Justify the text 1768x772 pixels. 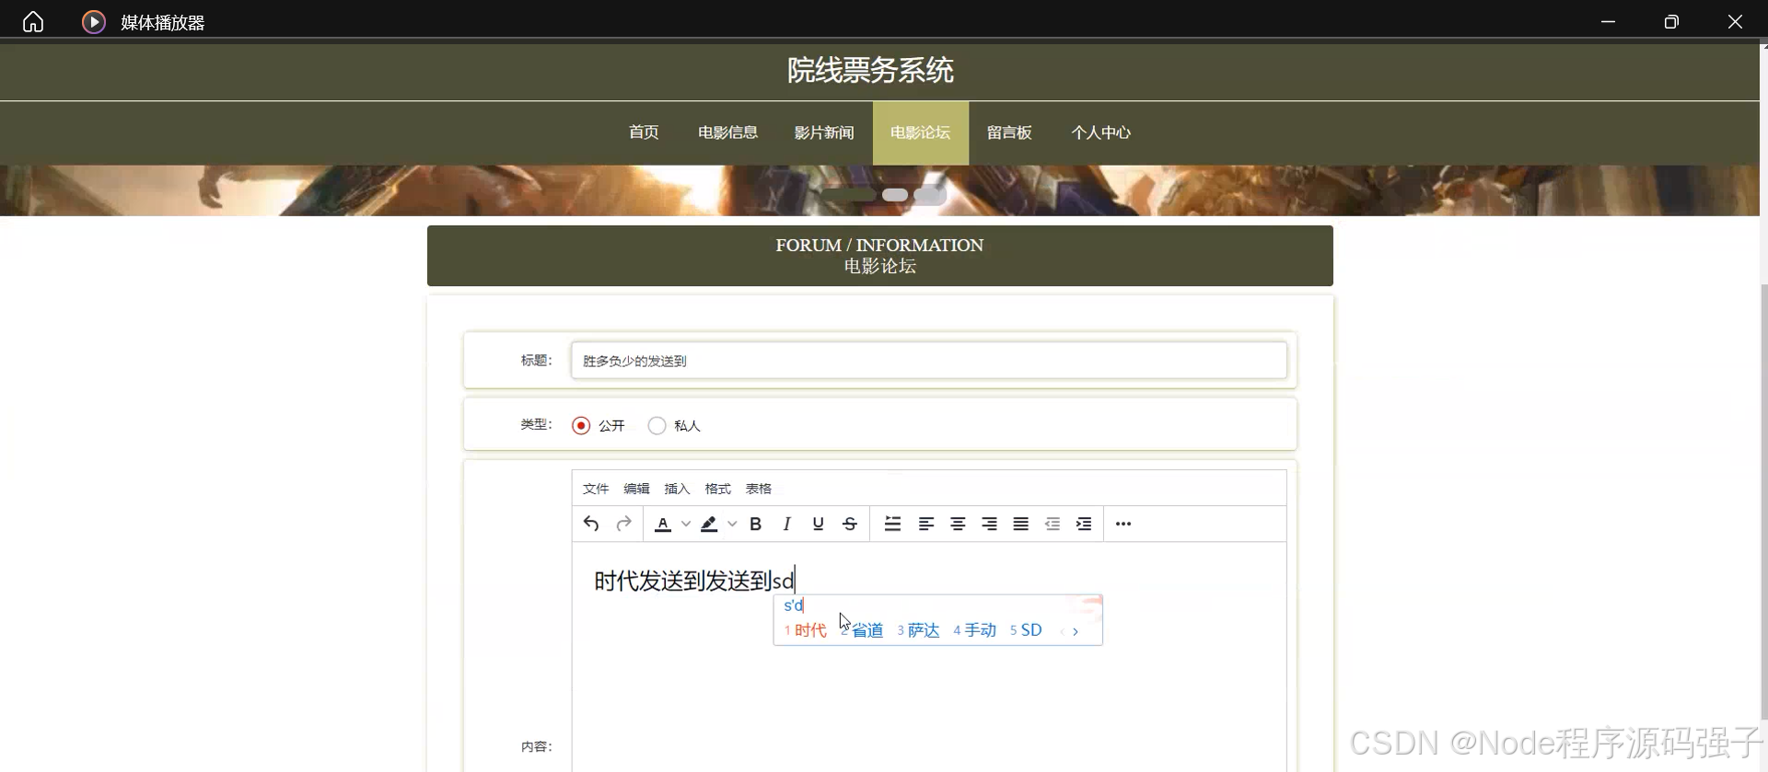(x=1020, y=524)
